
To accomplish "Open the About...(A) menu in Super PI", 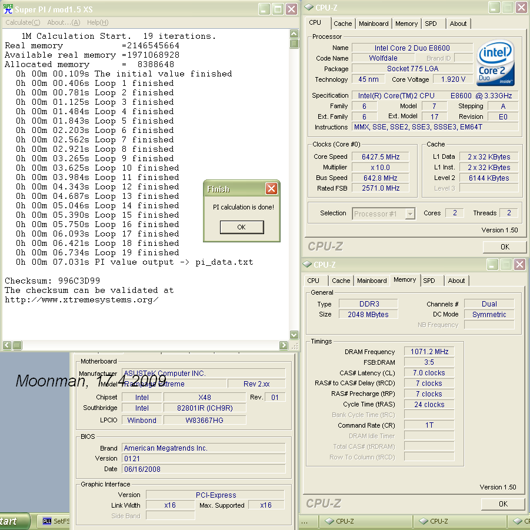I will (64, 22).
